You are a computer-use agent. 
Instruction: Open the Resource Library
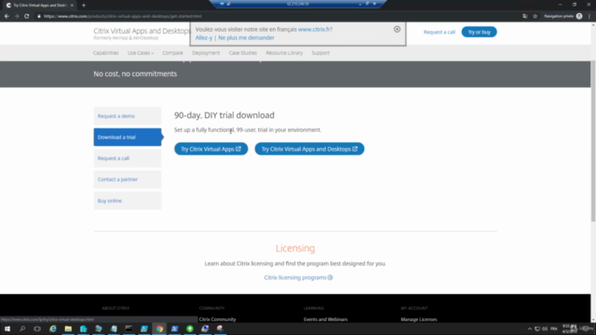click(x=284, y=53)
